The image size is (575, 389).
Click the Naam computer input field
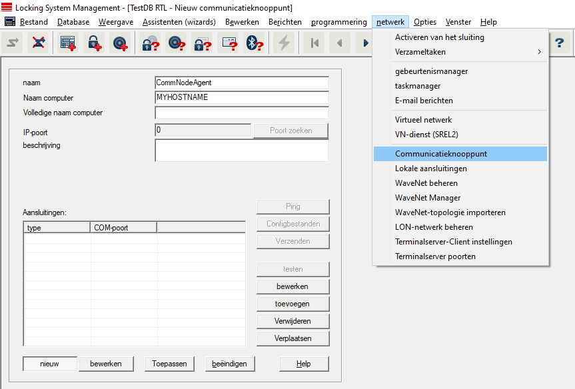click(241, 97)
